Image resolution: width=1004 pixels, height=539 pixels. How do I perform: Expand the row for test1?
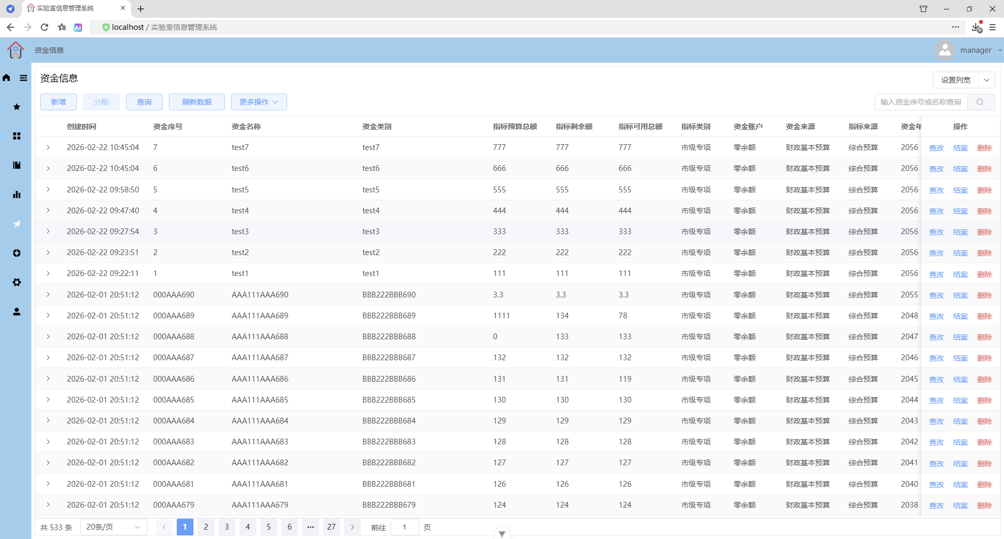tap(48, 273)
